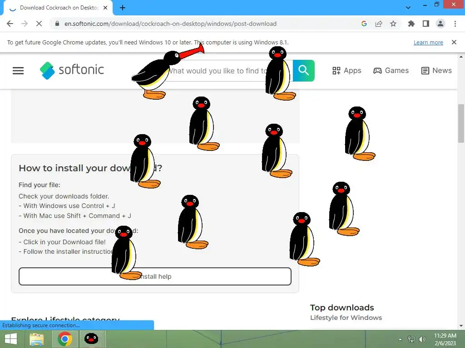
Task: Click 'Check your downloads folder.' text
Action: tap(64, 196)
